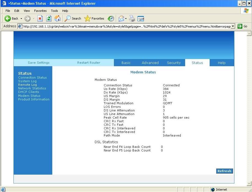Expand the address bar URL dropdown
Image resolution: width=252 pixels, height=192 pixels.
click(x=233, y=26)
